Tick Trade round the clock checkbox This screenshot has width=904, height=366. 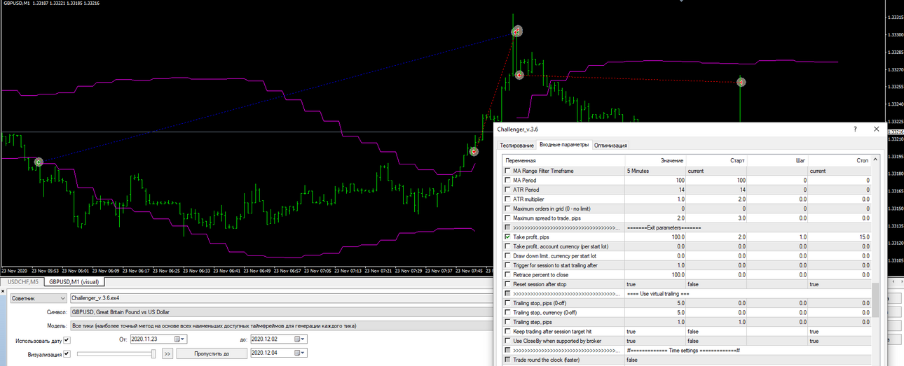507,360
